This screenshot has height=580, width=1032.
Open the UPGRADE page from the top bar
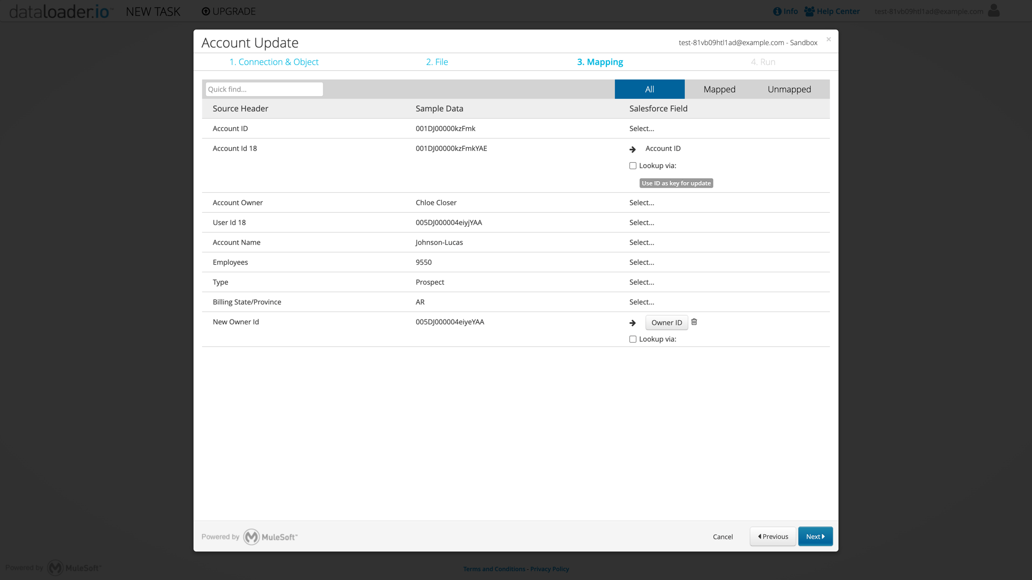[x=228, y=11]
